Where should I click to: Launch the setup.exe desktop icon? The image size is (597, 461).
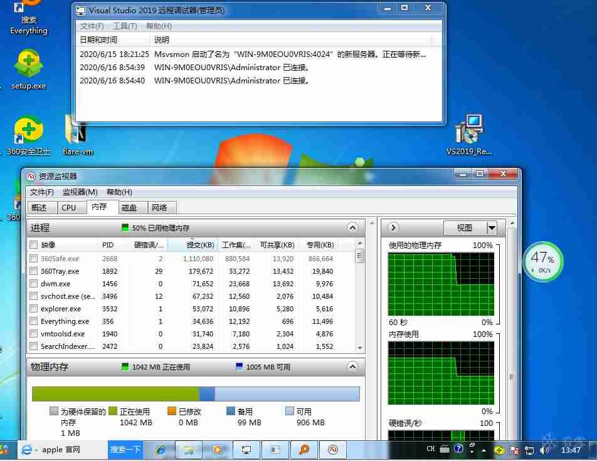(29, 70)
